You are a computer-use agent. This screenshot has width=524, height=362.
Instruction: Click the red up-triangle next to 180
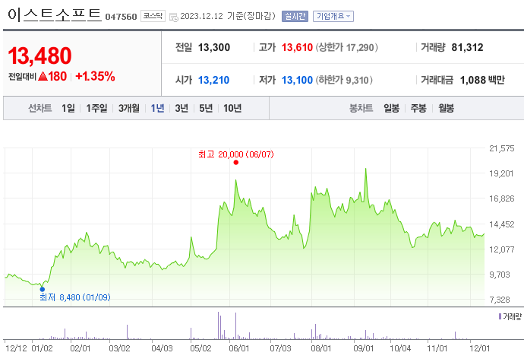pos(43,77)
